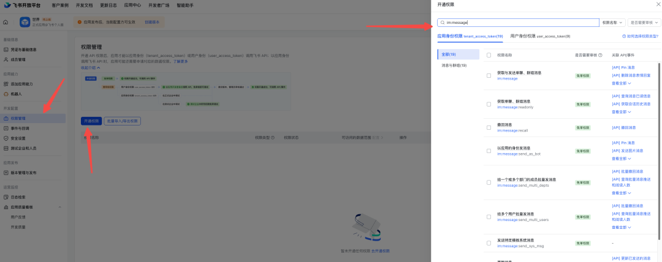Click the 权限管理 lock icon in the sidebar
Viewport: 662px width, 262px height.
pyautogui.click(x=6, y=118)
